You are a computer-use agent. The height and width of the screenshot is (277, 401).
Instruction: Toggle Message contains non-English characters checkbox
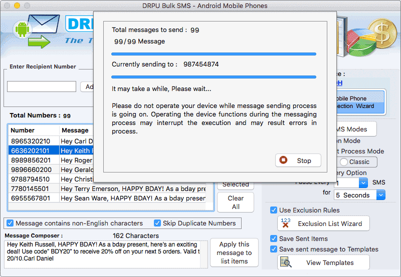click(x=10, y=223)
